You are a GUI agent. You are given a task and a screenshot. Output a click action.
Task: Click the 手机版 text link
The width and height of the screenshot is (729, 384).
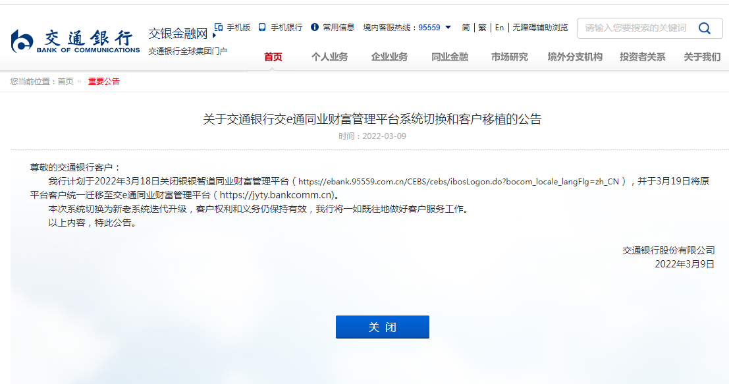pos(238,28)
